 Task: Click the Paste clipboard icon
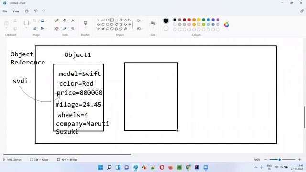coord(6,23)
